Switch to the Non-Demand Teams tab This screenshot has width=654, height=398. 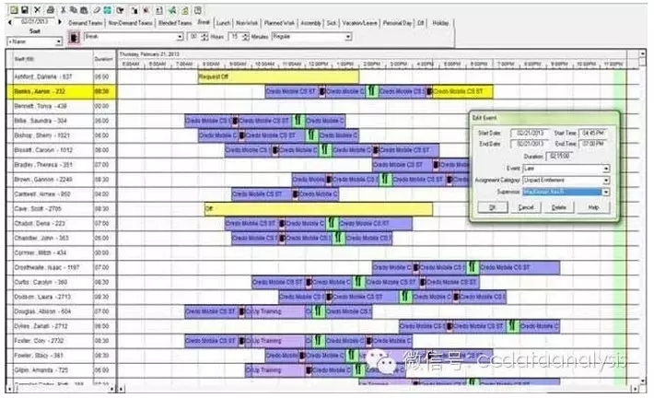(130, 23)
